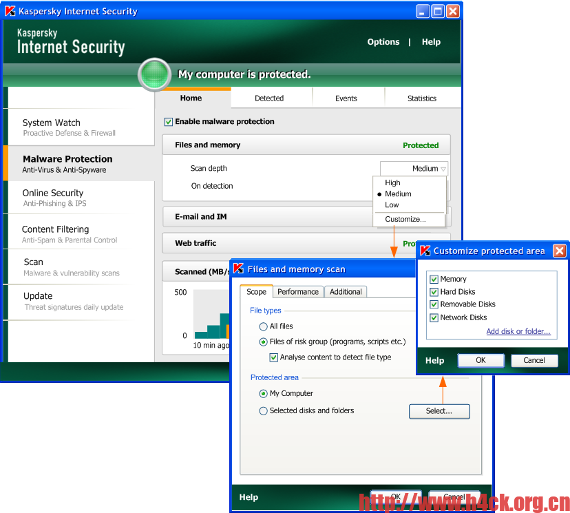Click the green Protected status text
The height and width of the screenshot is (513, 570).
tap(421, 145)
